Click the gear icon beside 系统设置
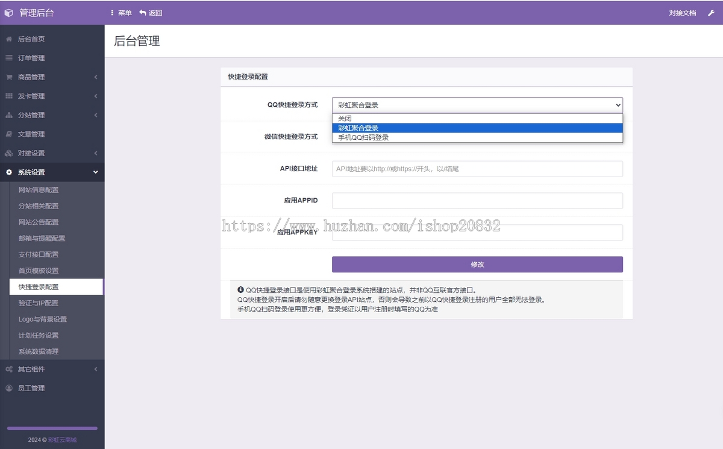The image size is (723, 449). [x=9, y=172]
